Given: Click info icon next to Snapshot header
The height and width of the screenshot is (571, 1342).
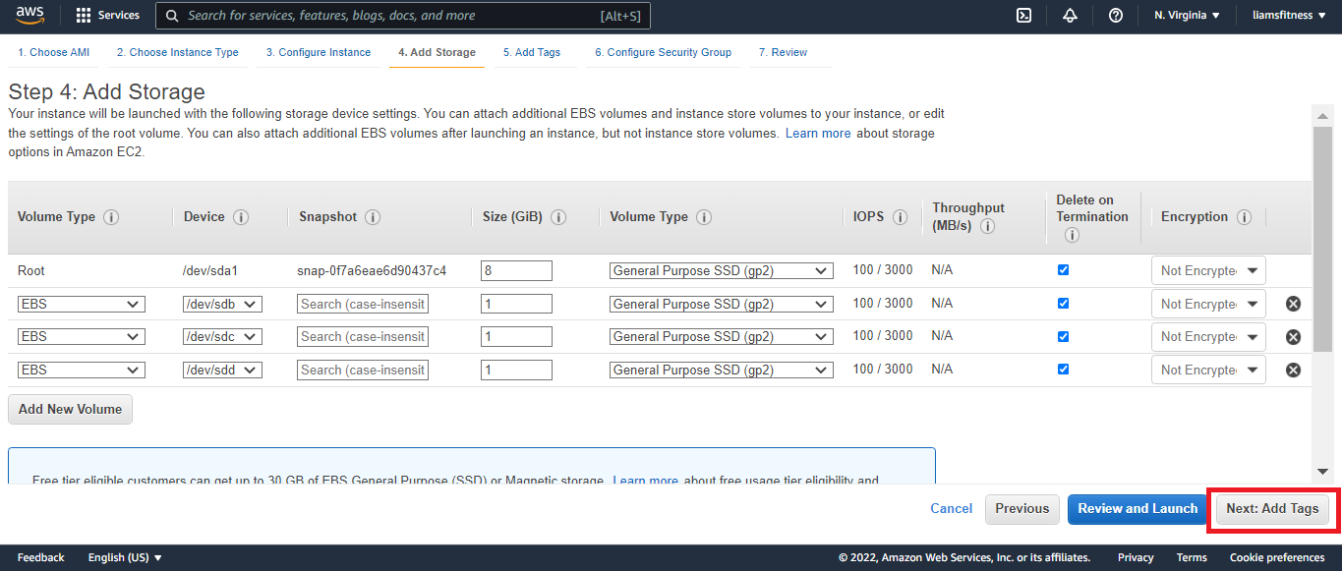Looking at the screenshot, I should tap(373, 217).
